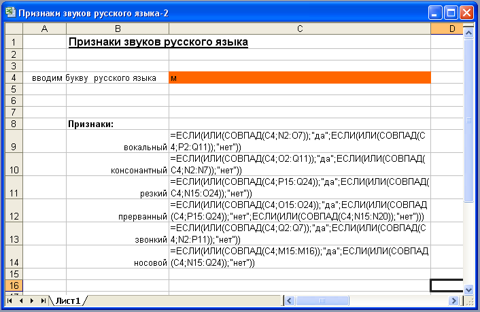This screenshot has height=312, width=480.
Task: Click formula cell in row 14 with M15:M16
Action: (300, 257)
